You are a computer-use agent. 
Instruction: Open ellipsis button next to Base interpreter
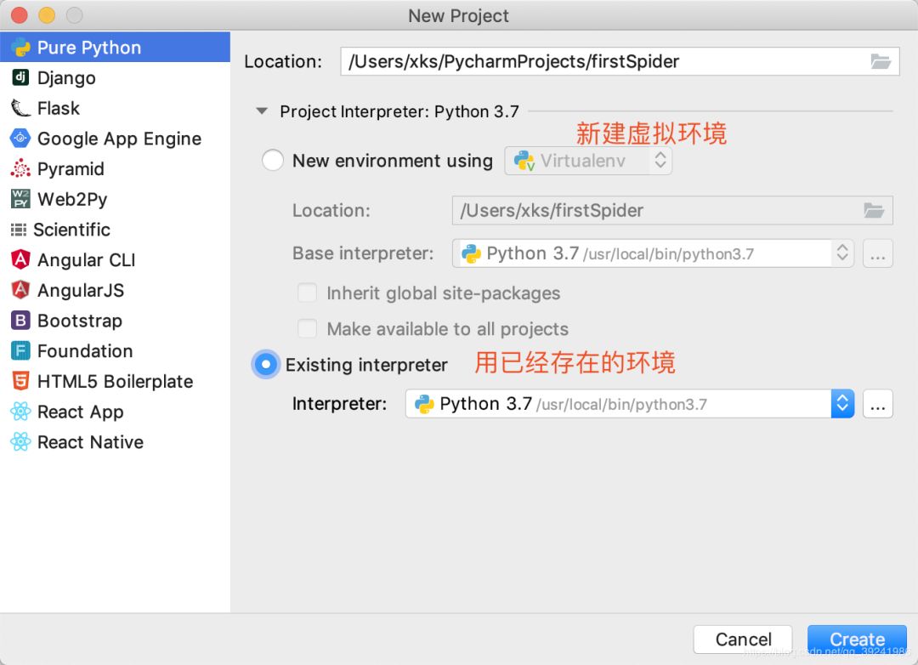click(x=877, y=253)
